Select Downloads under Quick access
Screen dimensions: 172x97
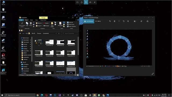26,40
